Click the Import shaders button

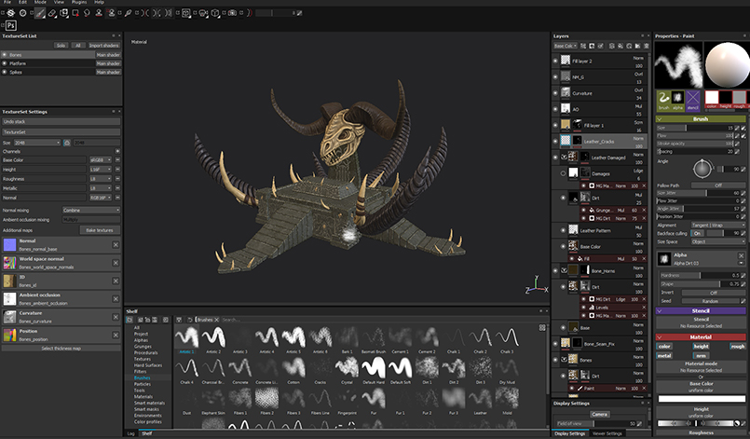103,46
